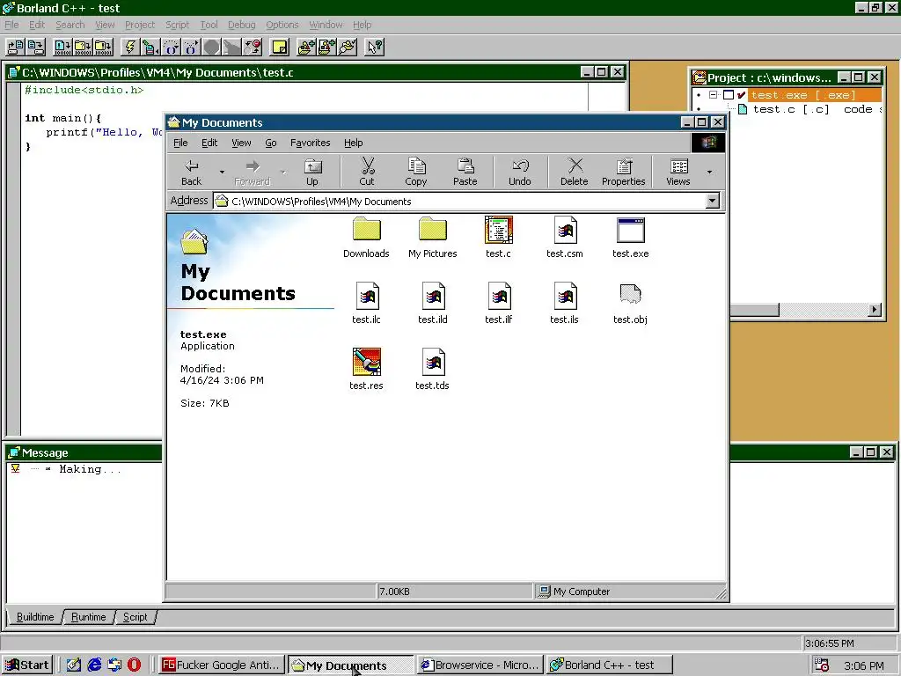Click the Build all icon (folder with exclamation mark)
Viewport: 901px width, 676px height.
point(104,47)
